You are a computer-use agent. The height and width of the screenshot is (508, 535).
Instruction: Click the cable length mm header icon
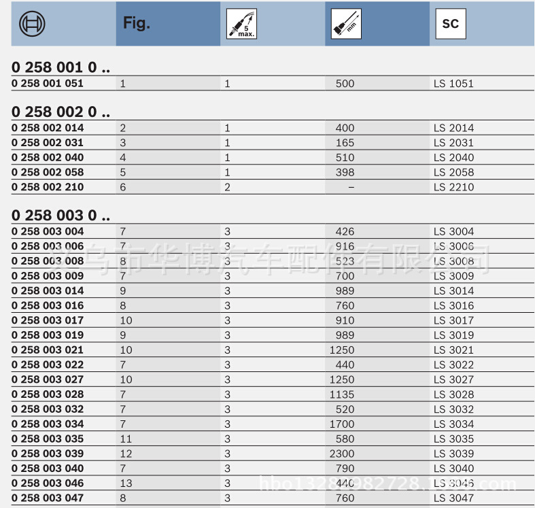pos(346,24)
